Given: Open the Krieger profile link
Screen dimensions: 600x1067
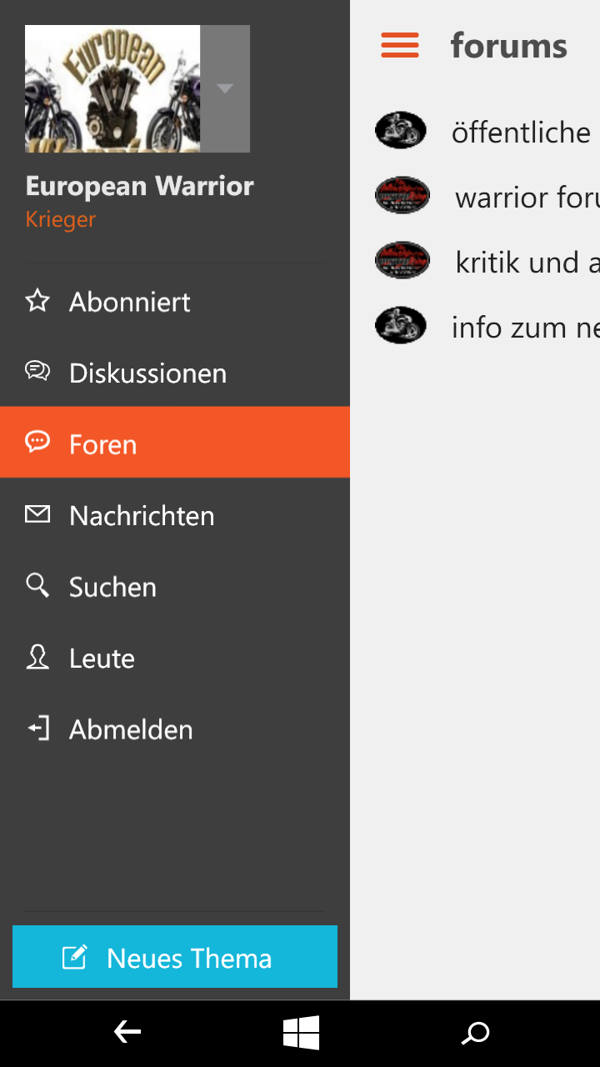Looking at the screenshot, I should click(x=61, y=219).
